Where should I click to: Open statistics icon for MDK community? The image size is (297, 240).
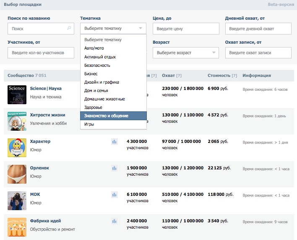(x=114, y=195)
